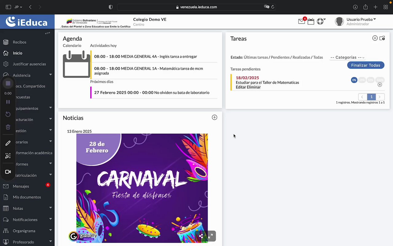Click the Profesorado sidebar icon

coord(6,242)
